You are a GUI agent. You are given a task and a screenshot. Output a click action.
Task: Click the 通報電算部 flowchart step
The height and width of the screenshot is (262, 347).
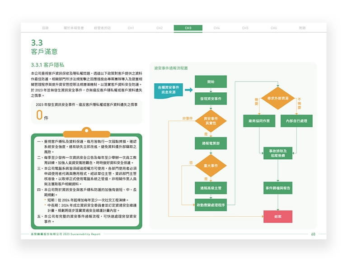211,143
